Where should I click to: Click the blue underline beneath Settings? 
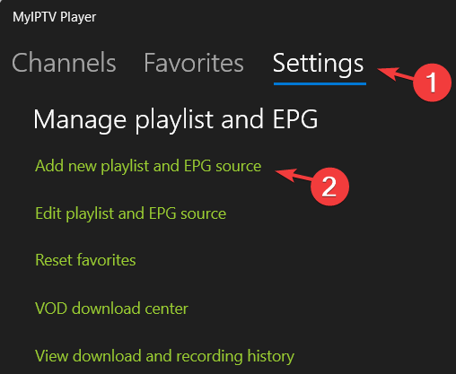tap(320, 83)
